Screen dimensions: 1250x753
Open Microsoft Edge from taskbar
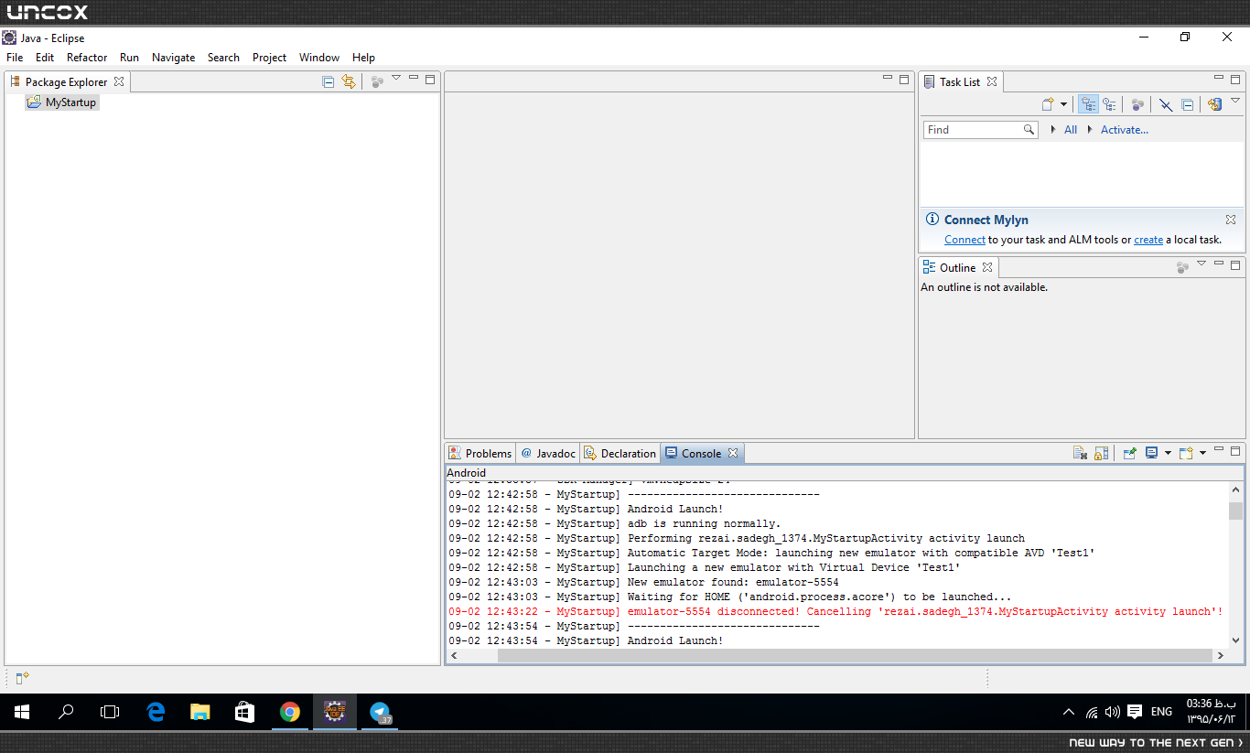156,712
